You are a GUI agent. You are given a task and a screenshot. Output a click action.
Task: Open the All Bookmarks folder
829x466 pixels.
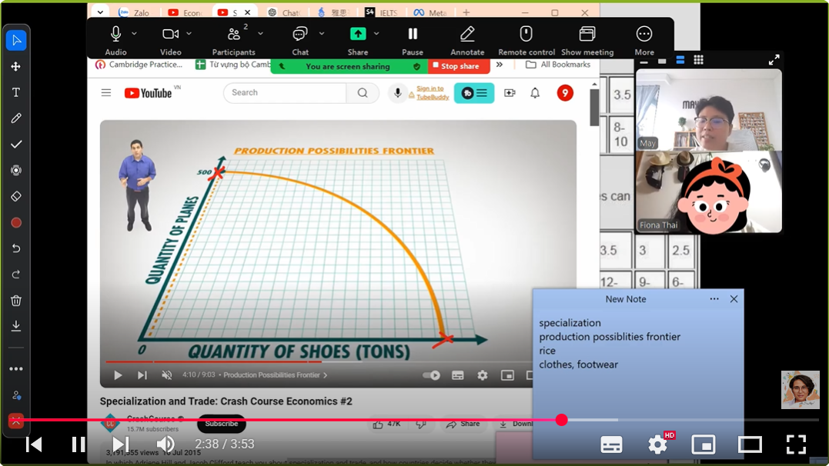558,65
